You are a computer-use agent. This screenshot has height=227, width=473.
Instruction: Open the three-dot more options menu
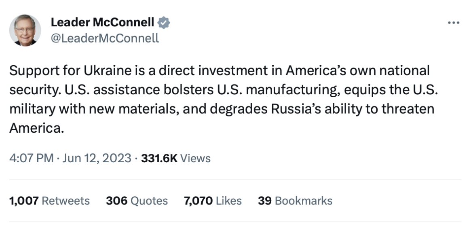[x=454, y=23]
